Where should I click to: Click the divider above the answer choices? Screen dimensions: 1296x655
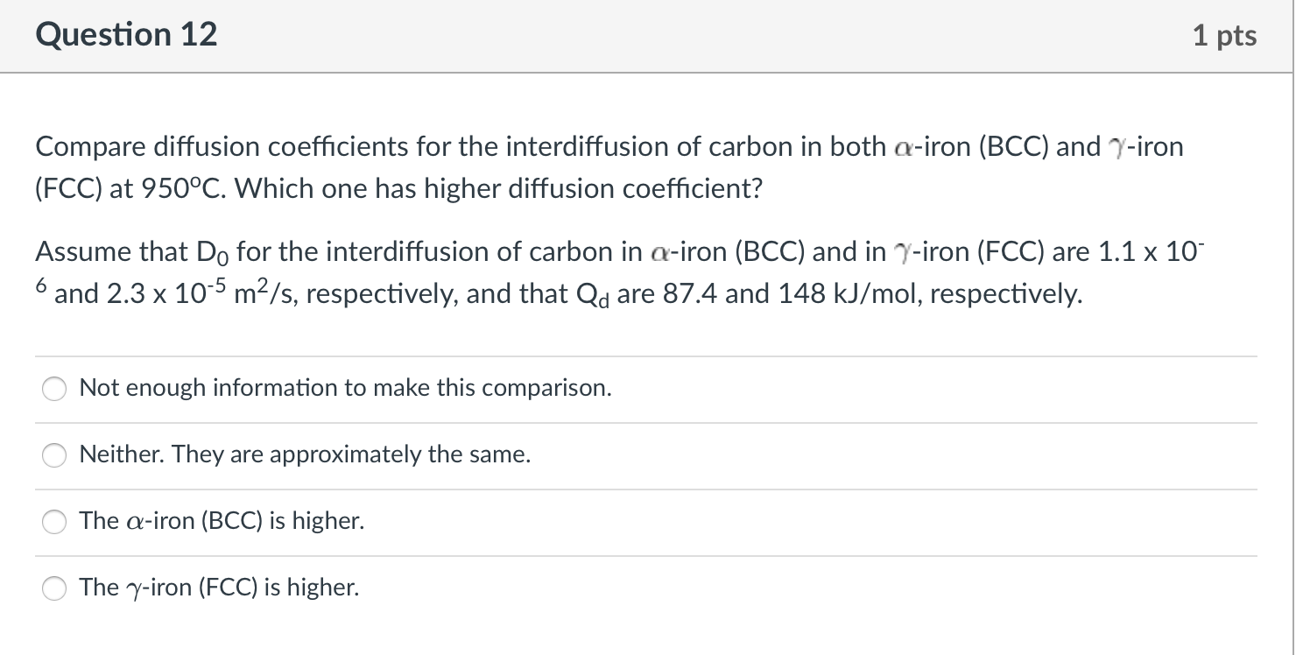pos(648,356)
